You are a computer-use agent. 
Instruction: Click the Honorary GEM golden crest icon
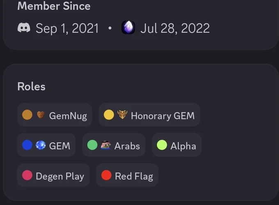click(122, 115)
